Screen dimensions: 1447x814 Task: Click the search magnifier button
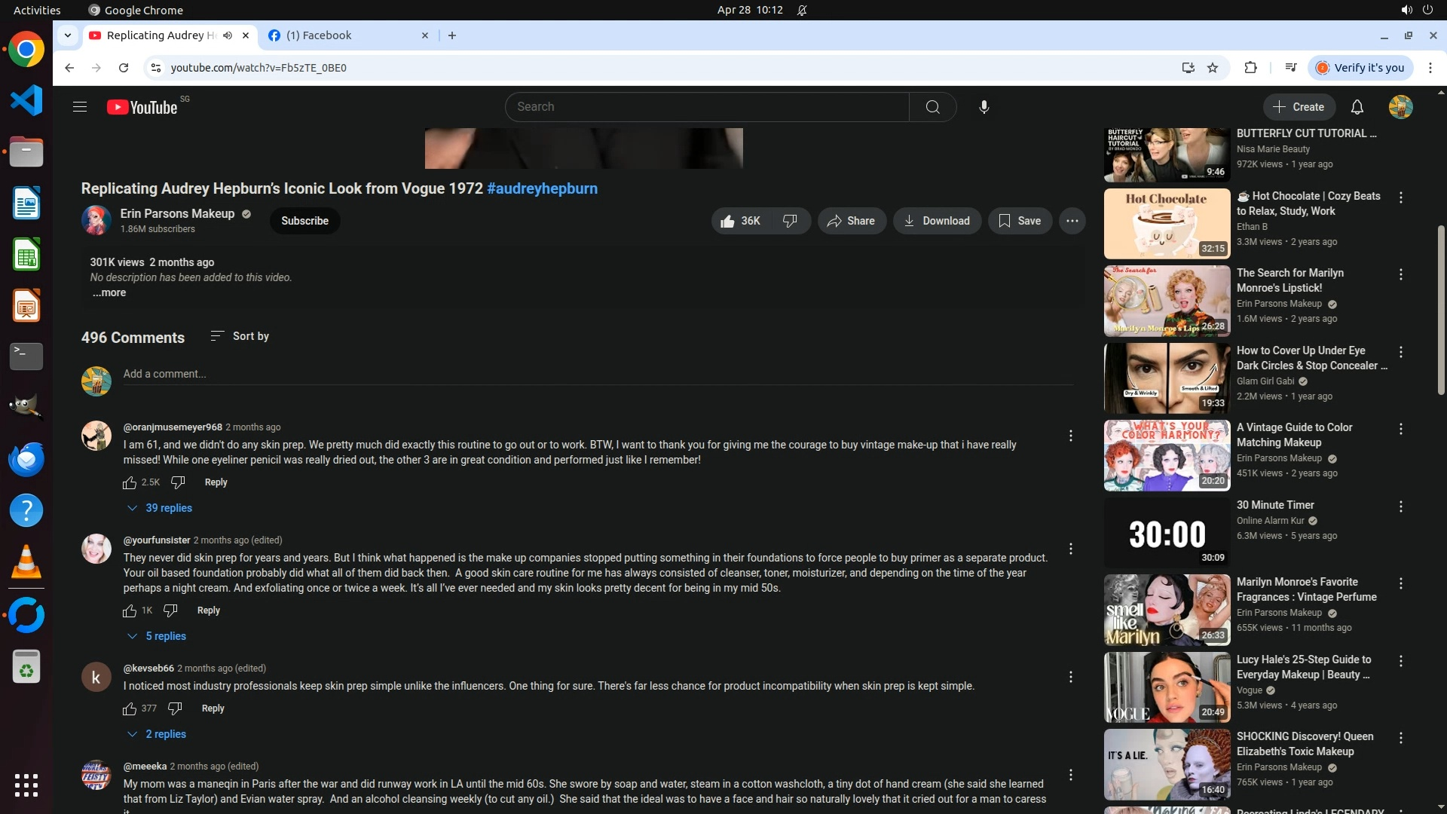click(x=932, y=107)
